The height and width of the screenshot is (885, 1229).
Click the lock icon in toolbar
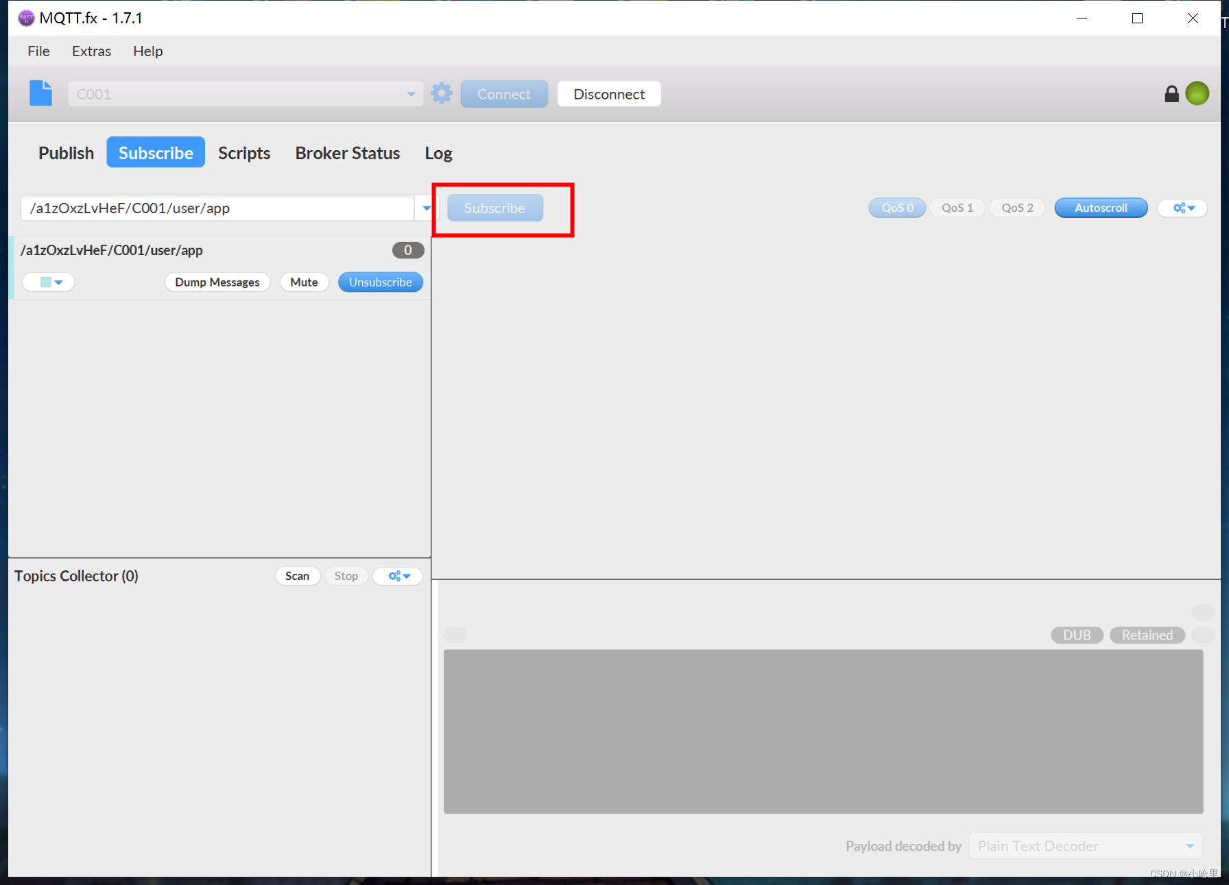[x=1171, y=94]
